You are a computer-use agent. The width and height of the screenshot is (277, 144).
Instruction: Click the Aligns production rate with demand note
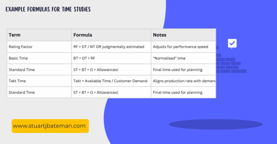tap(184, 81)
